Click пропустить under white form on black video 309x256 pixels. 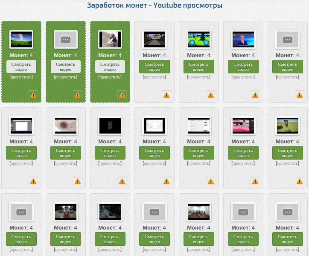(x=154, y=163)
